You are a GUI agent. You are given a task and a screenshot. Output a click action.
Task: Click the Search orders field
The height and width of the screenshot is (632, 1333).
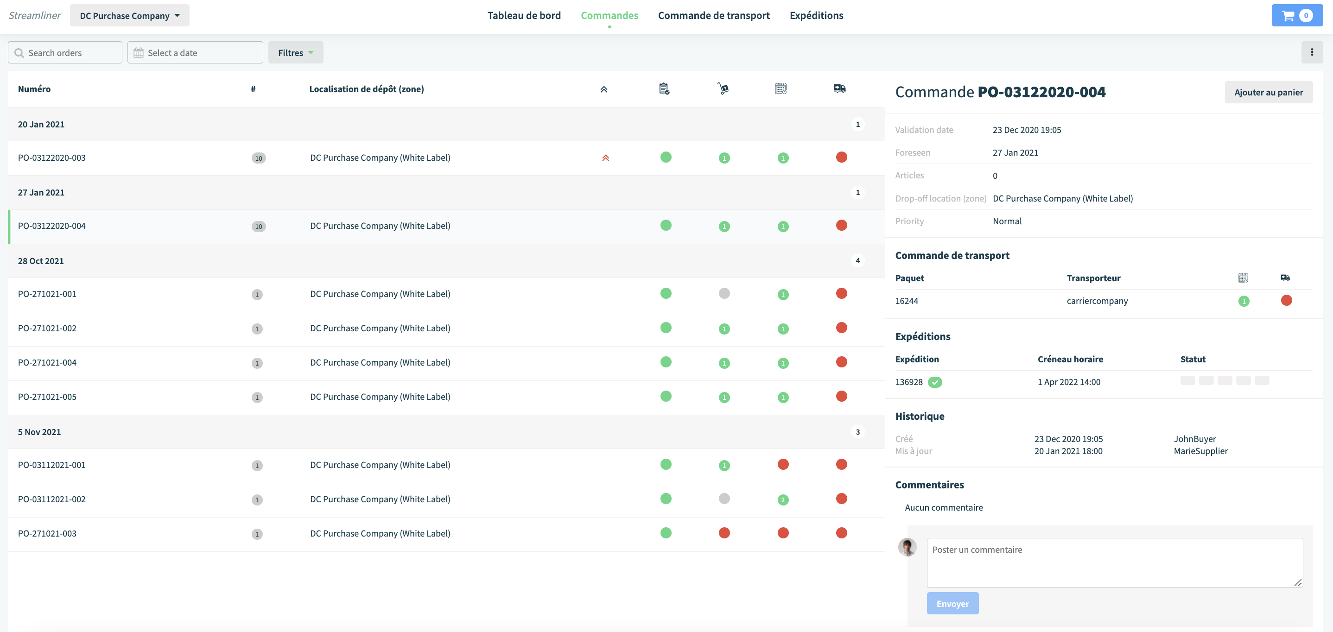point(65,53)
